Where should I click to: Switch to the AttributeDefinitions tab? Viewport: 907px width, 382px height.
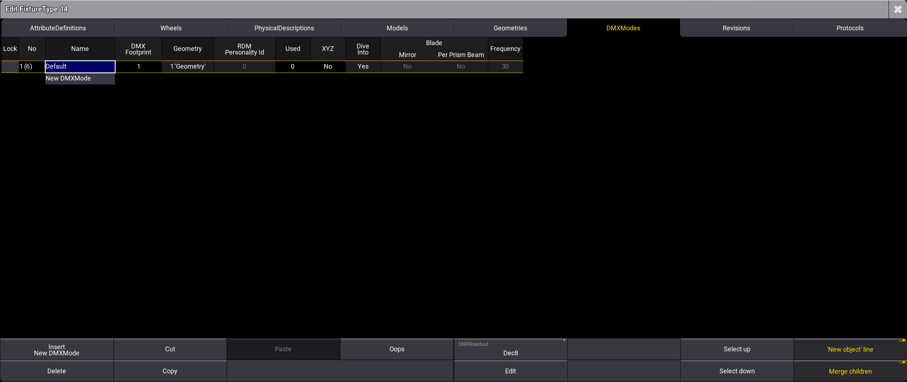coord(58,28)
